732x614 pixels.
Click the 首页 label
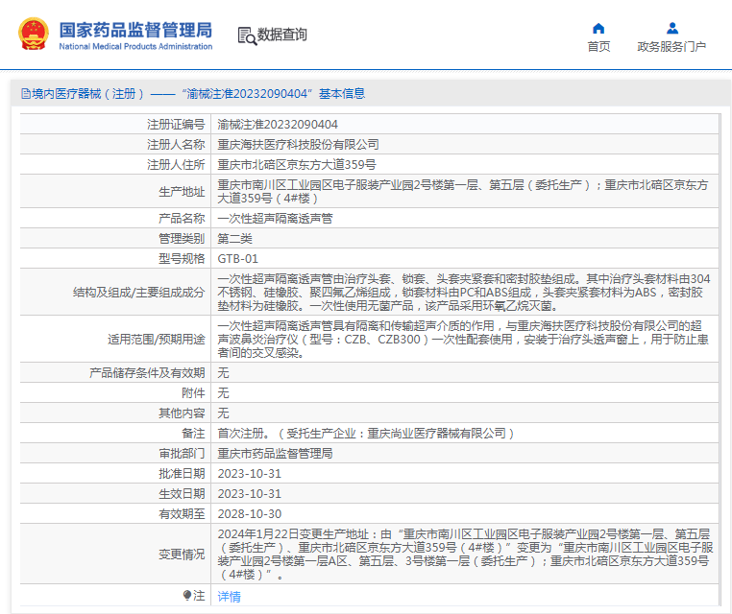point(598,47)
